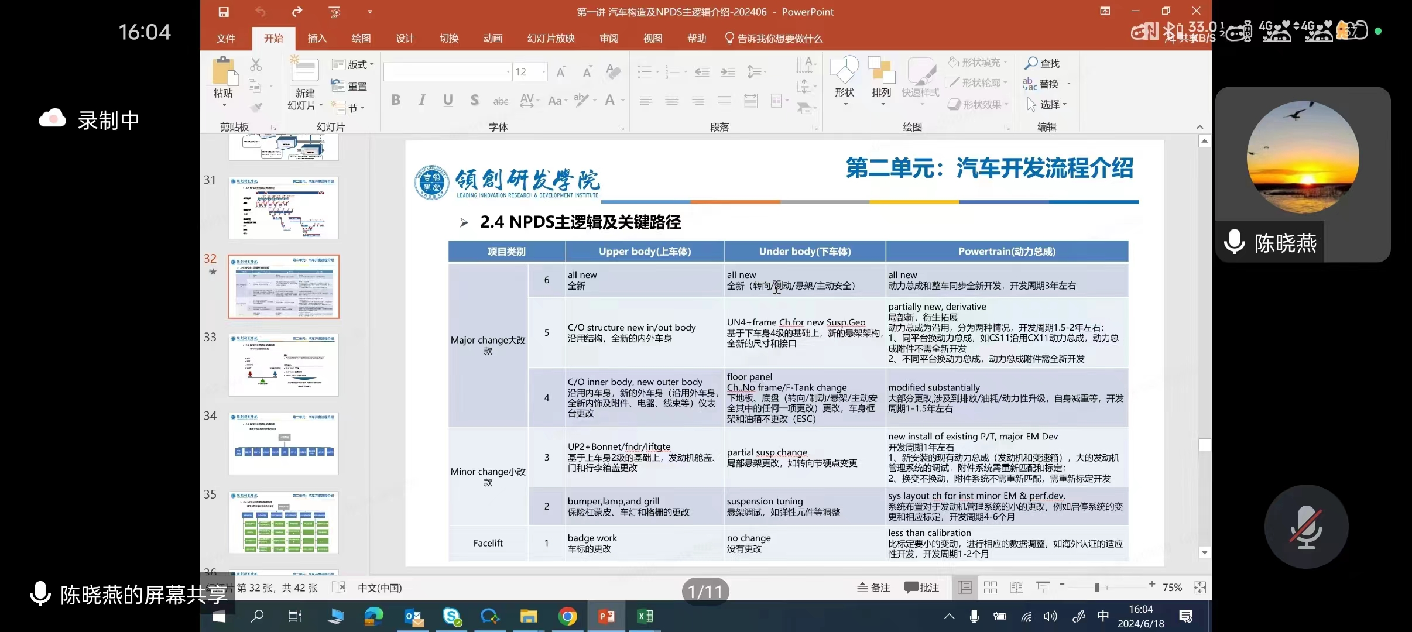Adjust the zoom slider handle
This screenshot has width=1412, height=632.
(1096, 587)
